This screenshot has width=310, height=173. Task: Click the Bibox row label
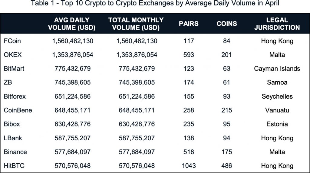12,124
